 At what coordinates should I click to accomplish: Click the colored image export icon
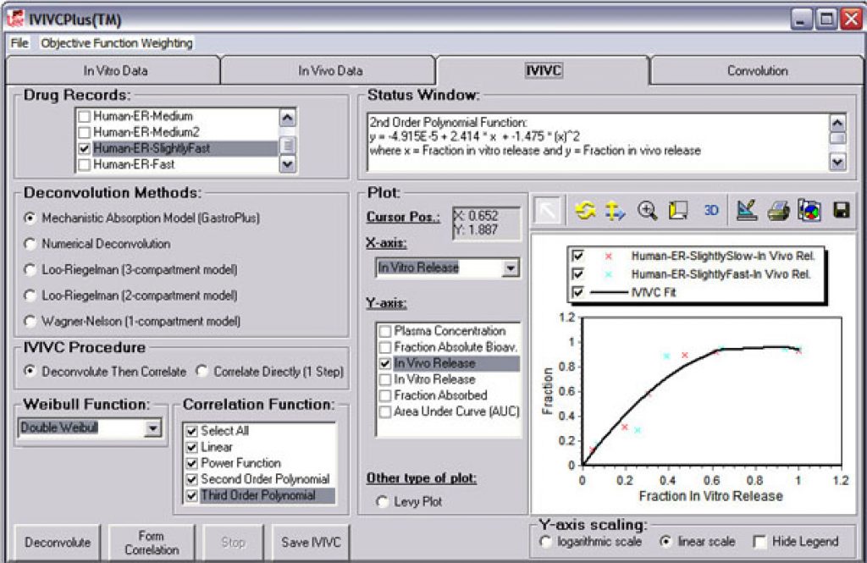(x=810, y=210)
